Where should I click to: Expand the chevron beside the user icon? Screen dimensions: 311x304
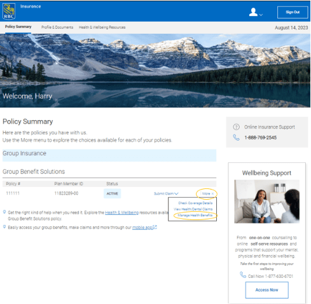click(261, 15)
